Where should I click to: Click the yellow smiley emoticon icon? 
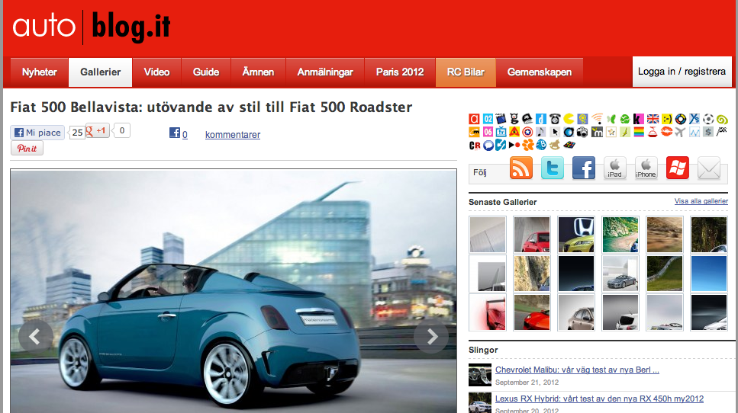(667, 119)
